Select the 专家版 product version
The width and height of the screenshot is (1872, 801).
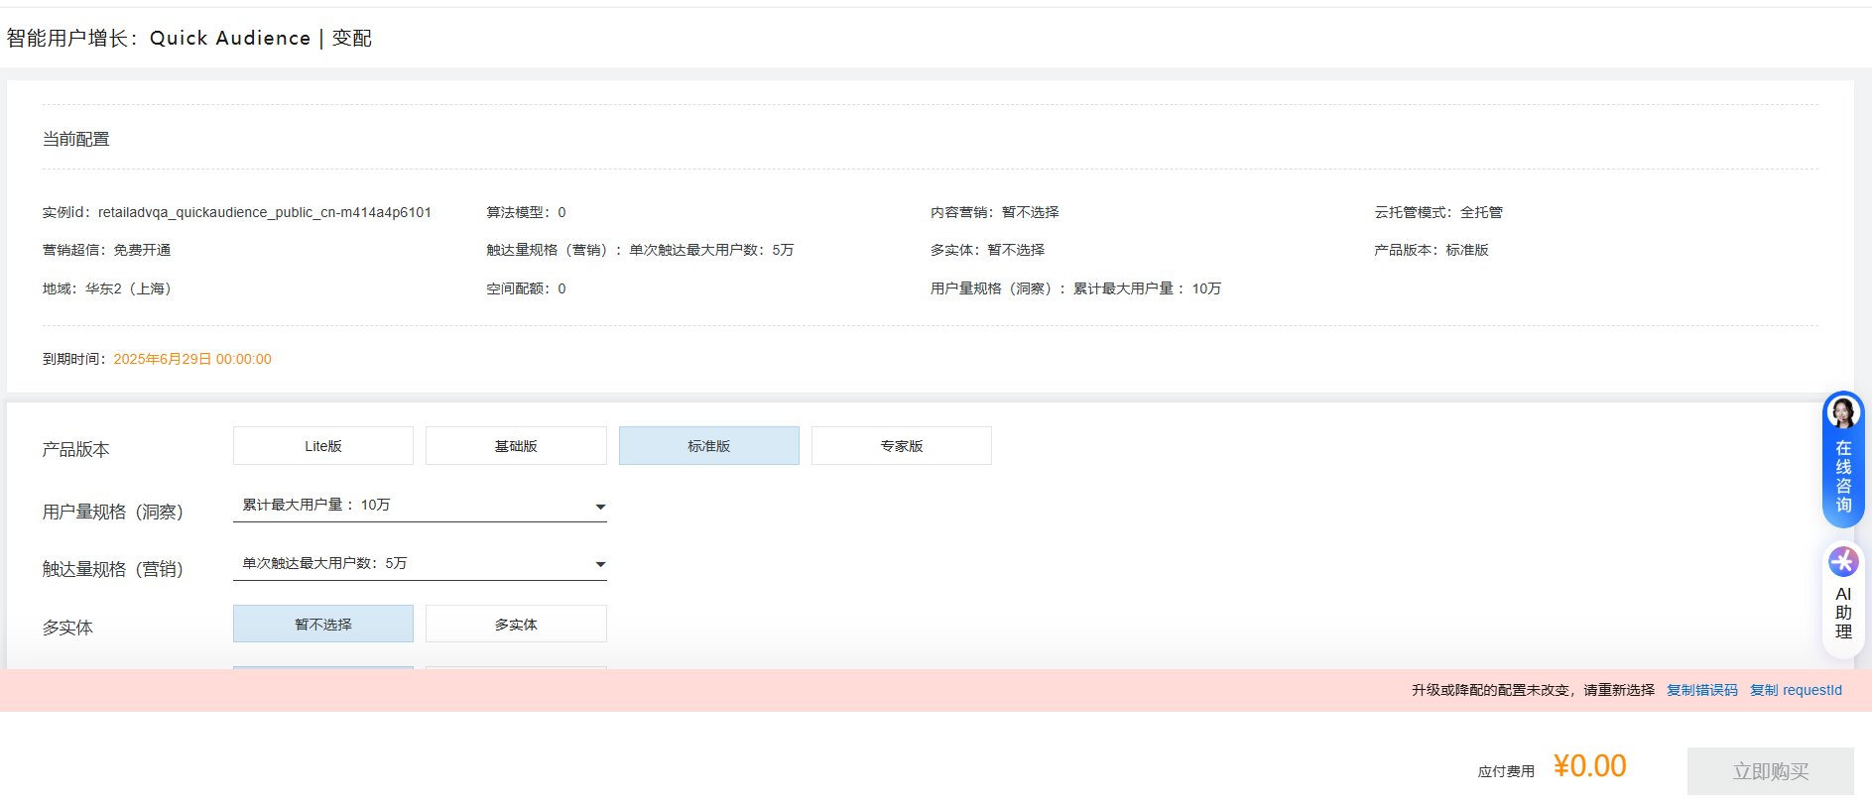(902, 446)
